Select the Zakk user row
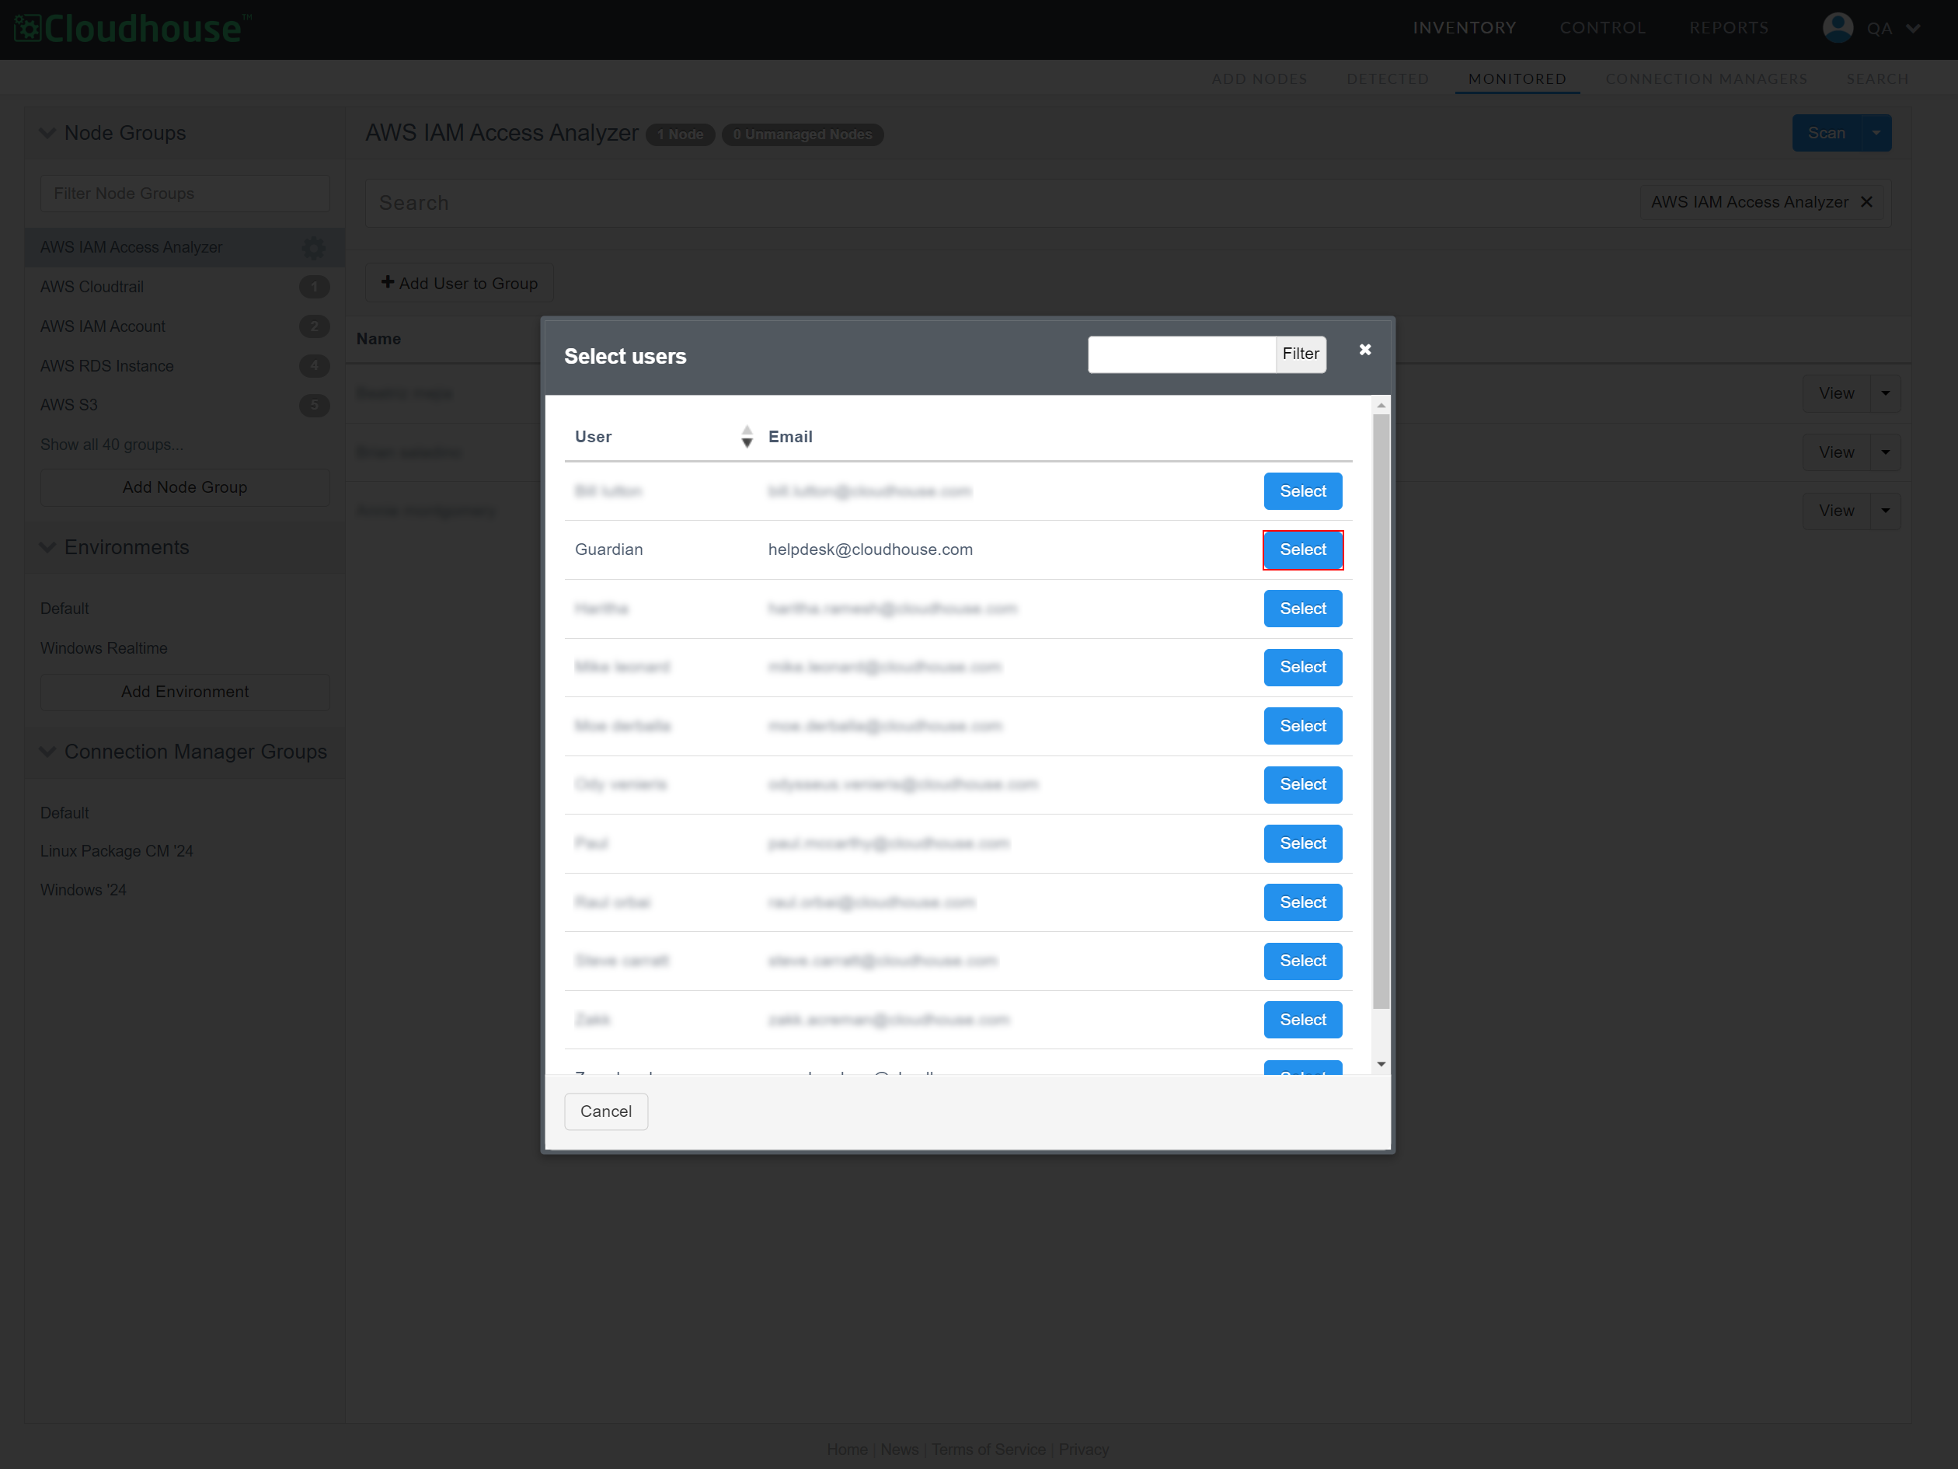 [1302, 1020]
